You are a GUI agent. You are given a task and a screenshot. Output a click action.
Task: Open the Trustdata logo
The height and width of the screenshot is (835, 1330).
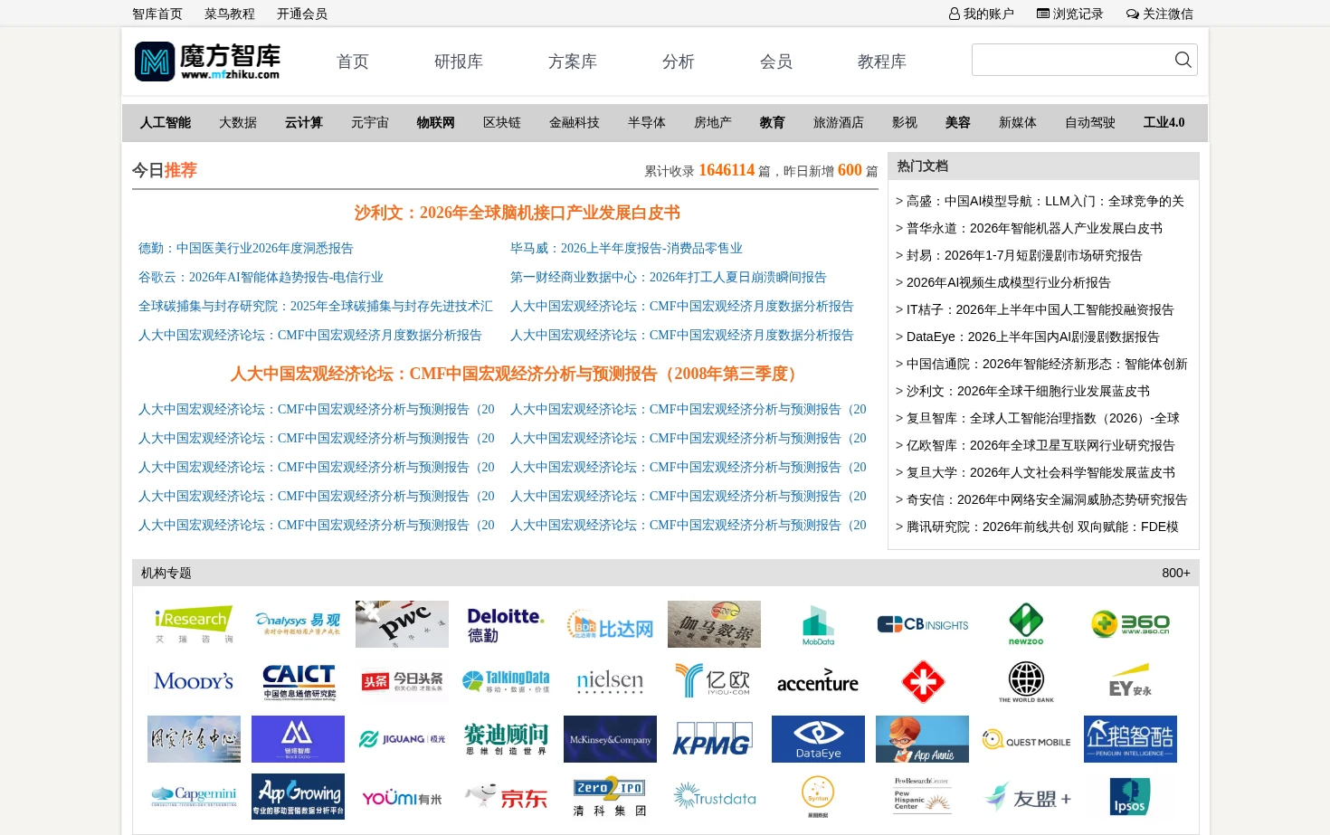[714, 796]
